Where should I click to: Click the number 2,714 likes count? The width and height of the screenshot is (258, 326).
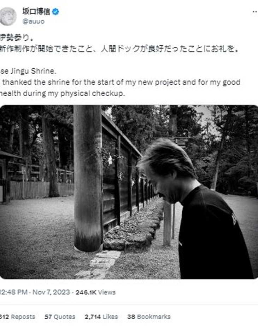(93, 317)
